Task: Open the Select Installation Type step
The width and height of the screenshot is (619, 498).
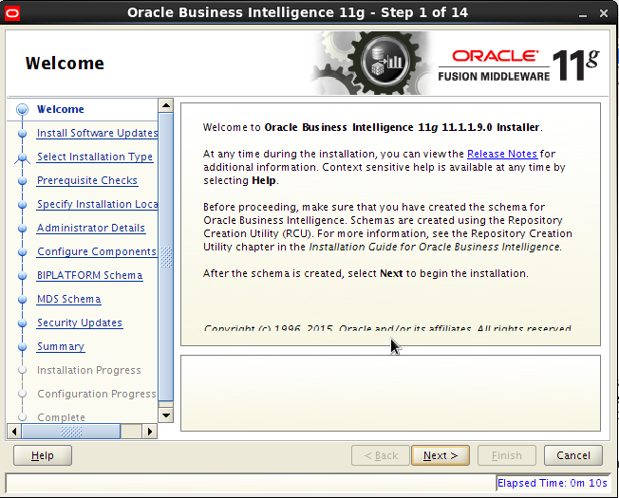Action: 95,157
